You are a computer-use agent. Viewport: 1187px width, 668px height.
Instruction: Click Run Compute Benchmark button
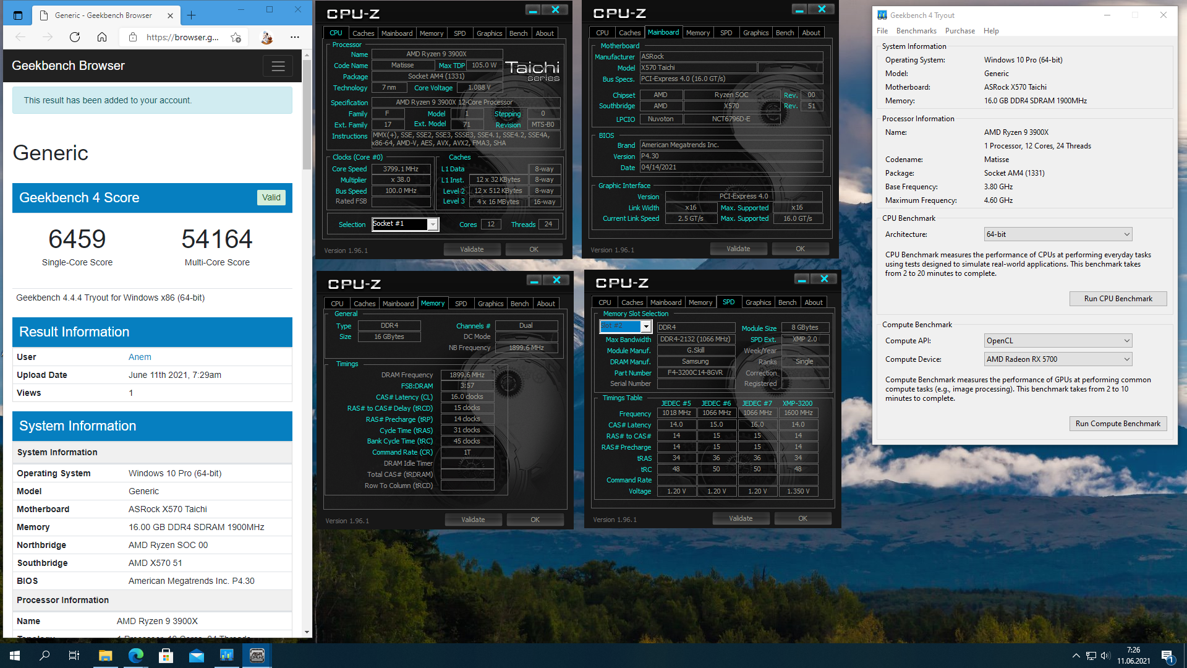[1118, 424]
